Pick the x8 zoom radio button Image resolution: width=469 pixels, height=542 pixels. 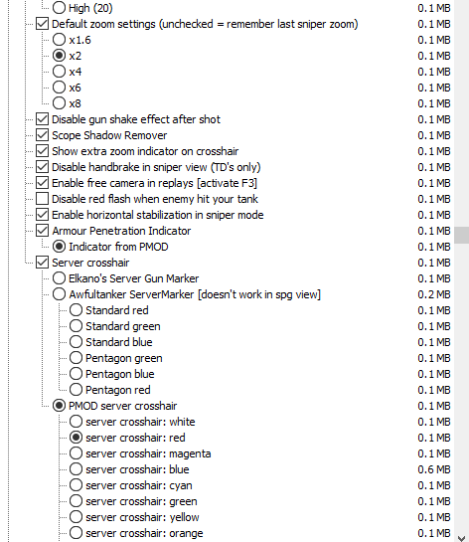coord(59,103)
